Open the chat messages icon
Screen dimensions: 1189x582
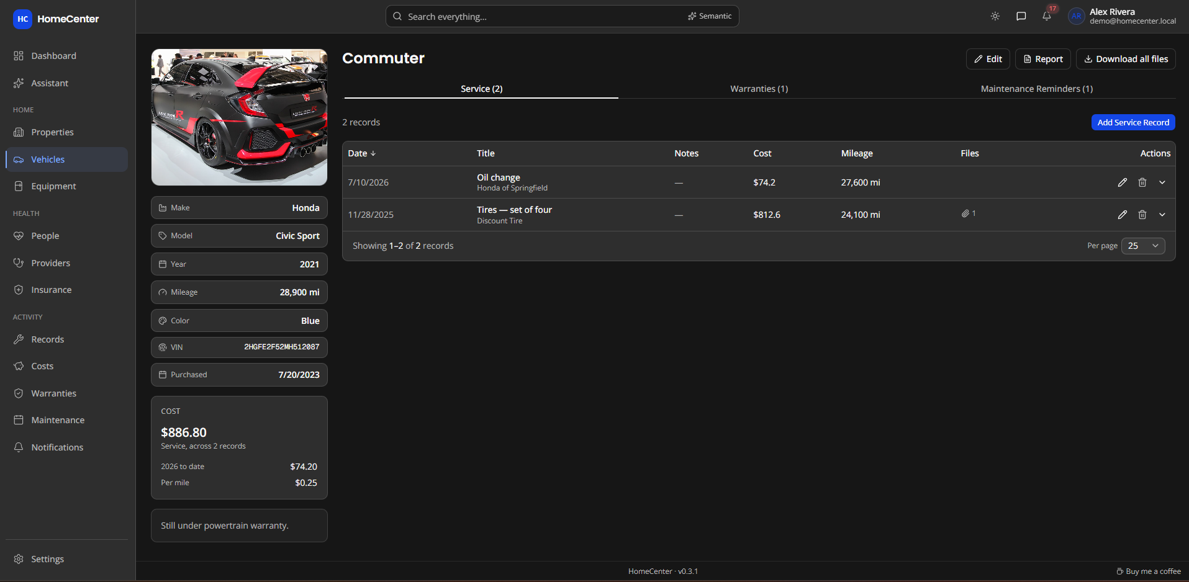1021,16
